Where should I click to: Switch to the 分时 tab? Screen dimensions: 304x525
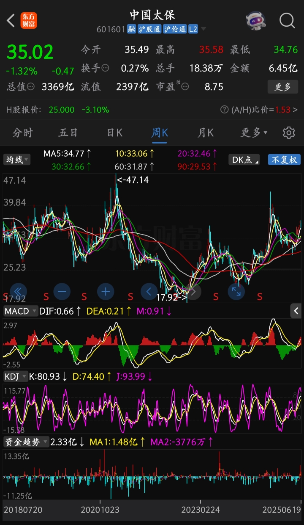pyautogui.click(x=22, y=133)
